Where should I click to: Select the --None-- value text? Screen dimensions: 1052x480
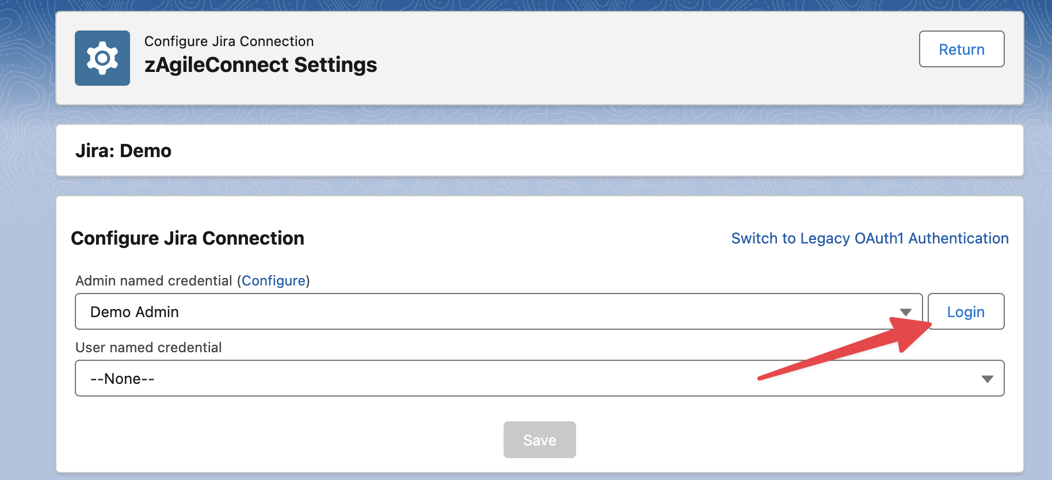(123, 379)
